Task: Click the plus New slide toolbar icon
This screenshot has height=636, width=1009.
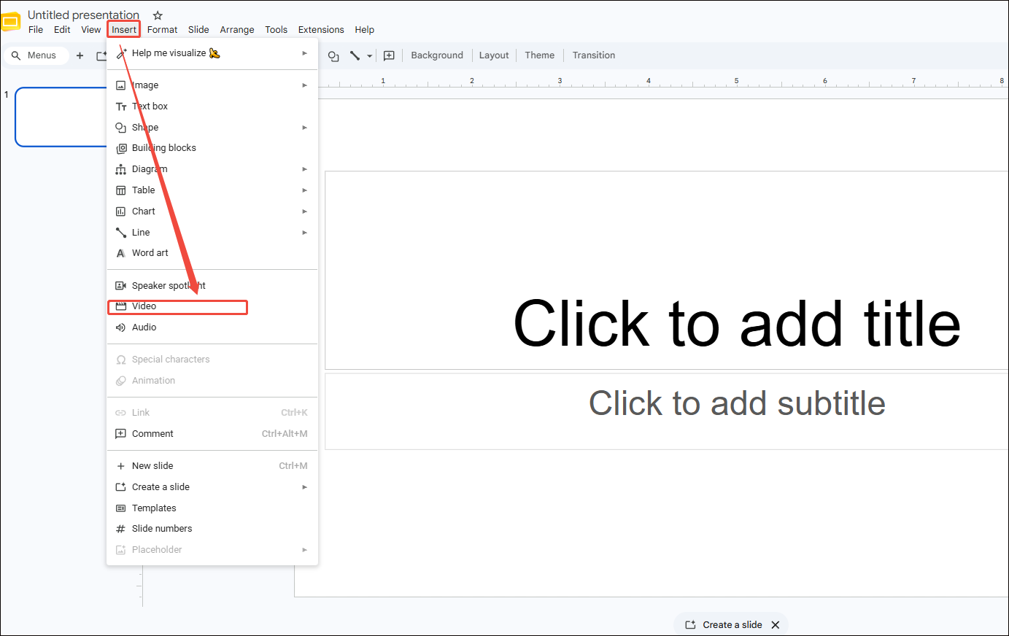Action: [80, 55]
